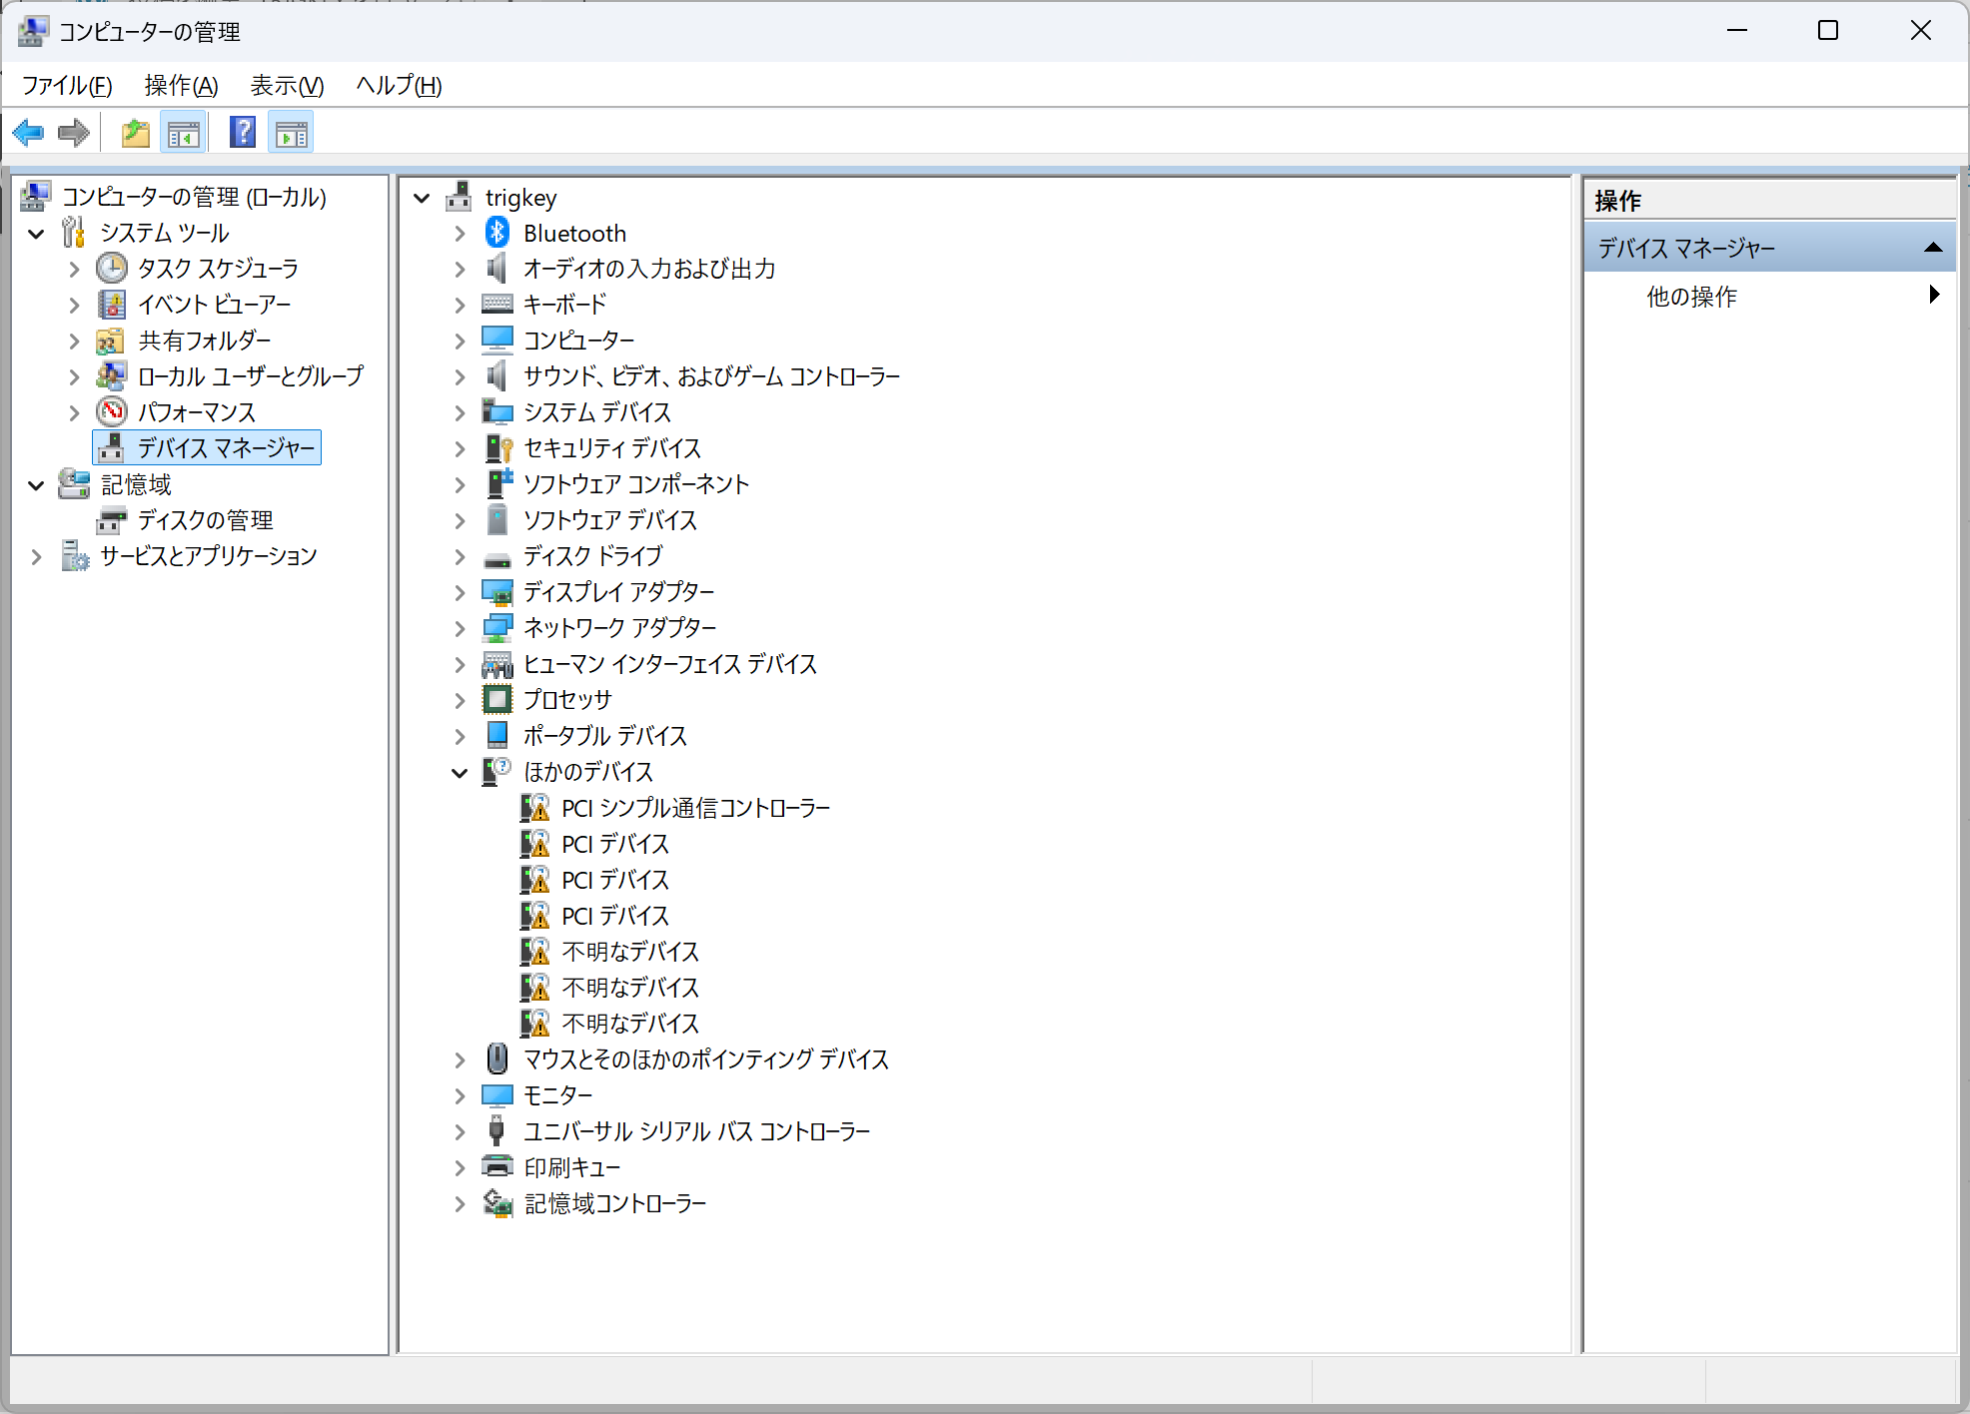Click the イベント ビューアー icon

coord(112,304)
